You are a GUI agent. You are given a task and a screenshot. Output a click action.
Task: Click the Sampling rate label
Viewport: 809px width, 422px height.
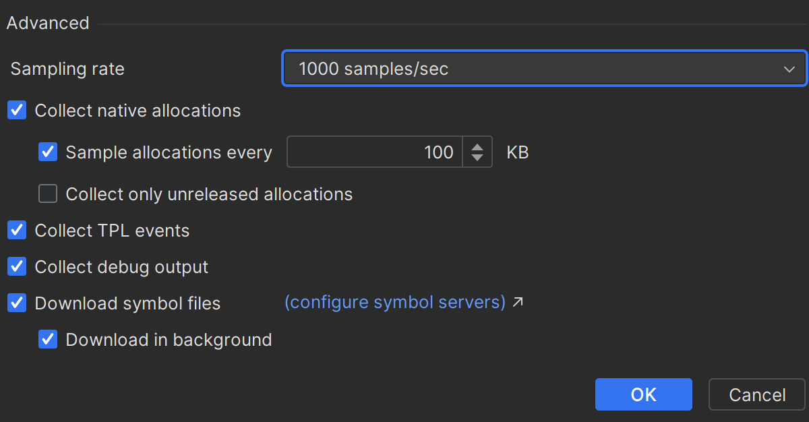click(x=67, y=69)
